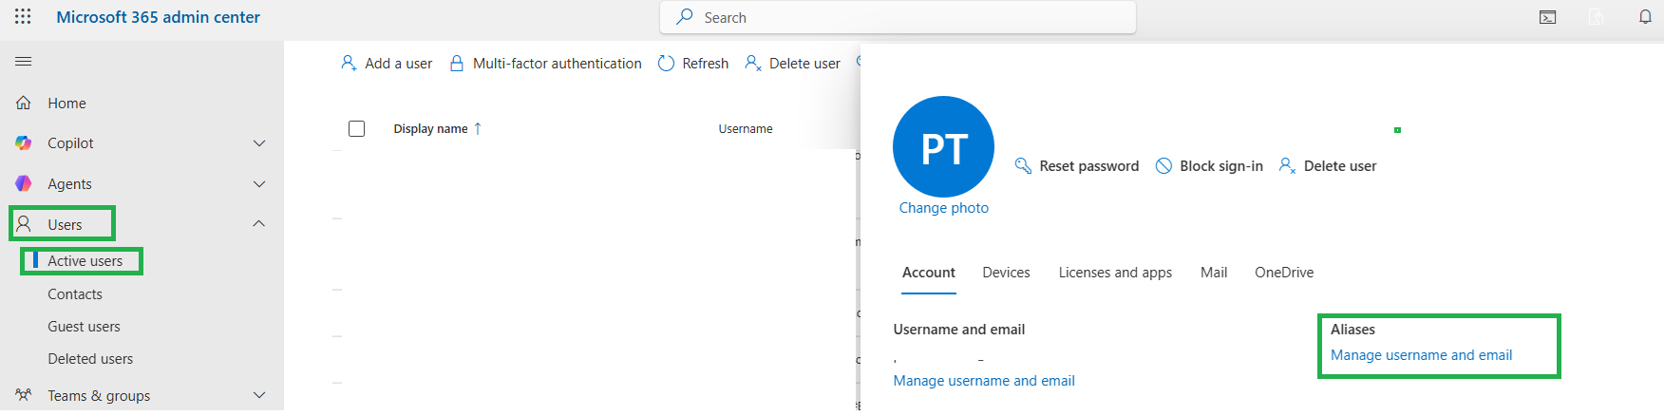Open the Mail tab
Image resolution: width=1664 pixels, height=416 pixels.
(1214, 273)
